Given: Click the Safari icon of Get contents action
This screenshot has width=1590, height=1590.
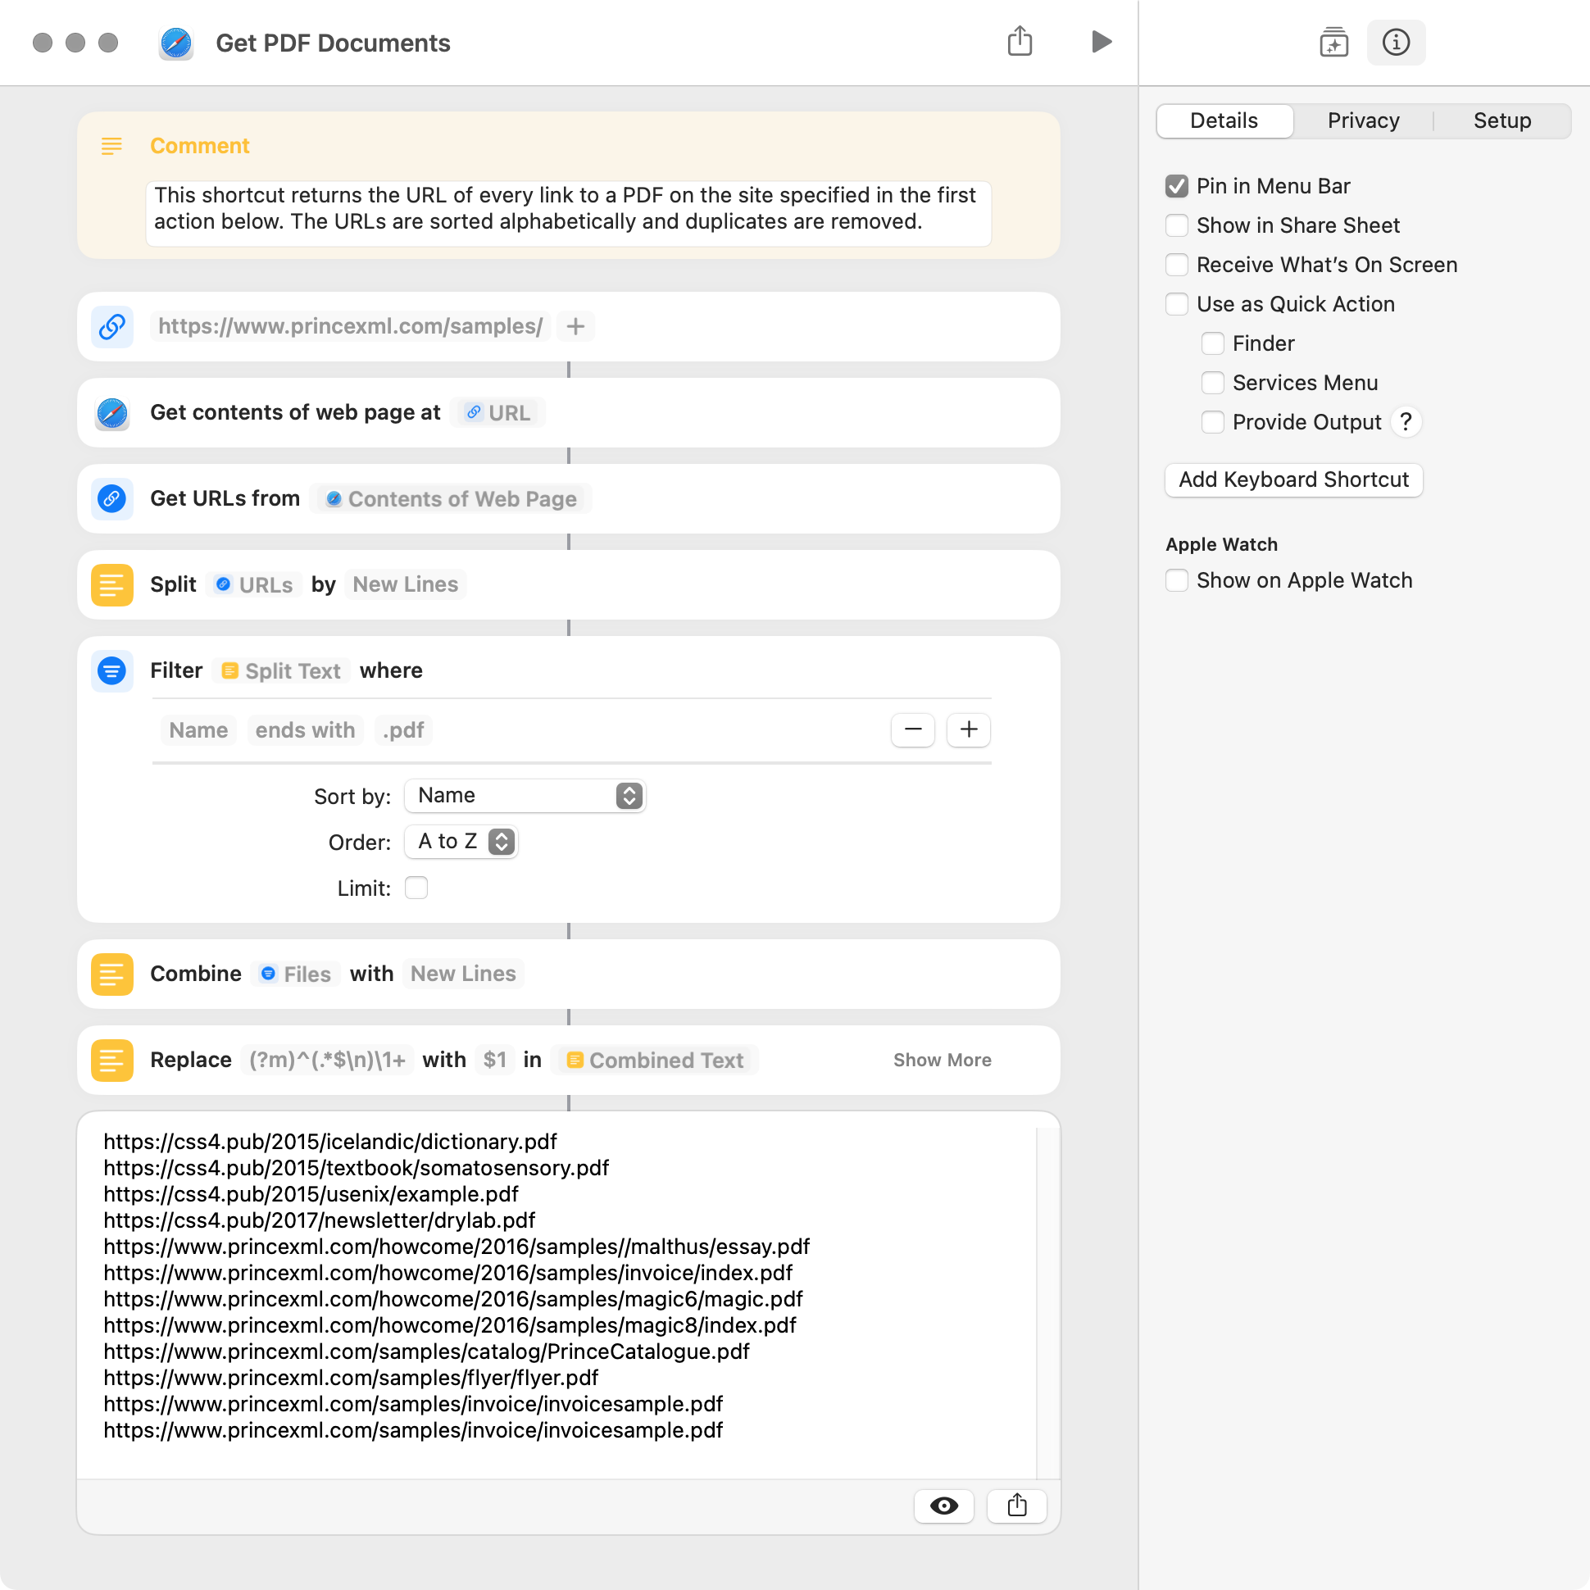Looking at the screenshot, I should coord(112,412).
